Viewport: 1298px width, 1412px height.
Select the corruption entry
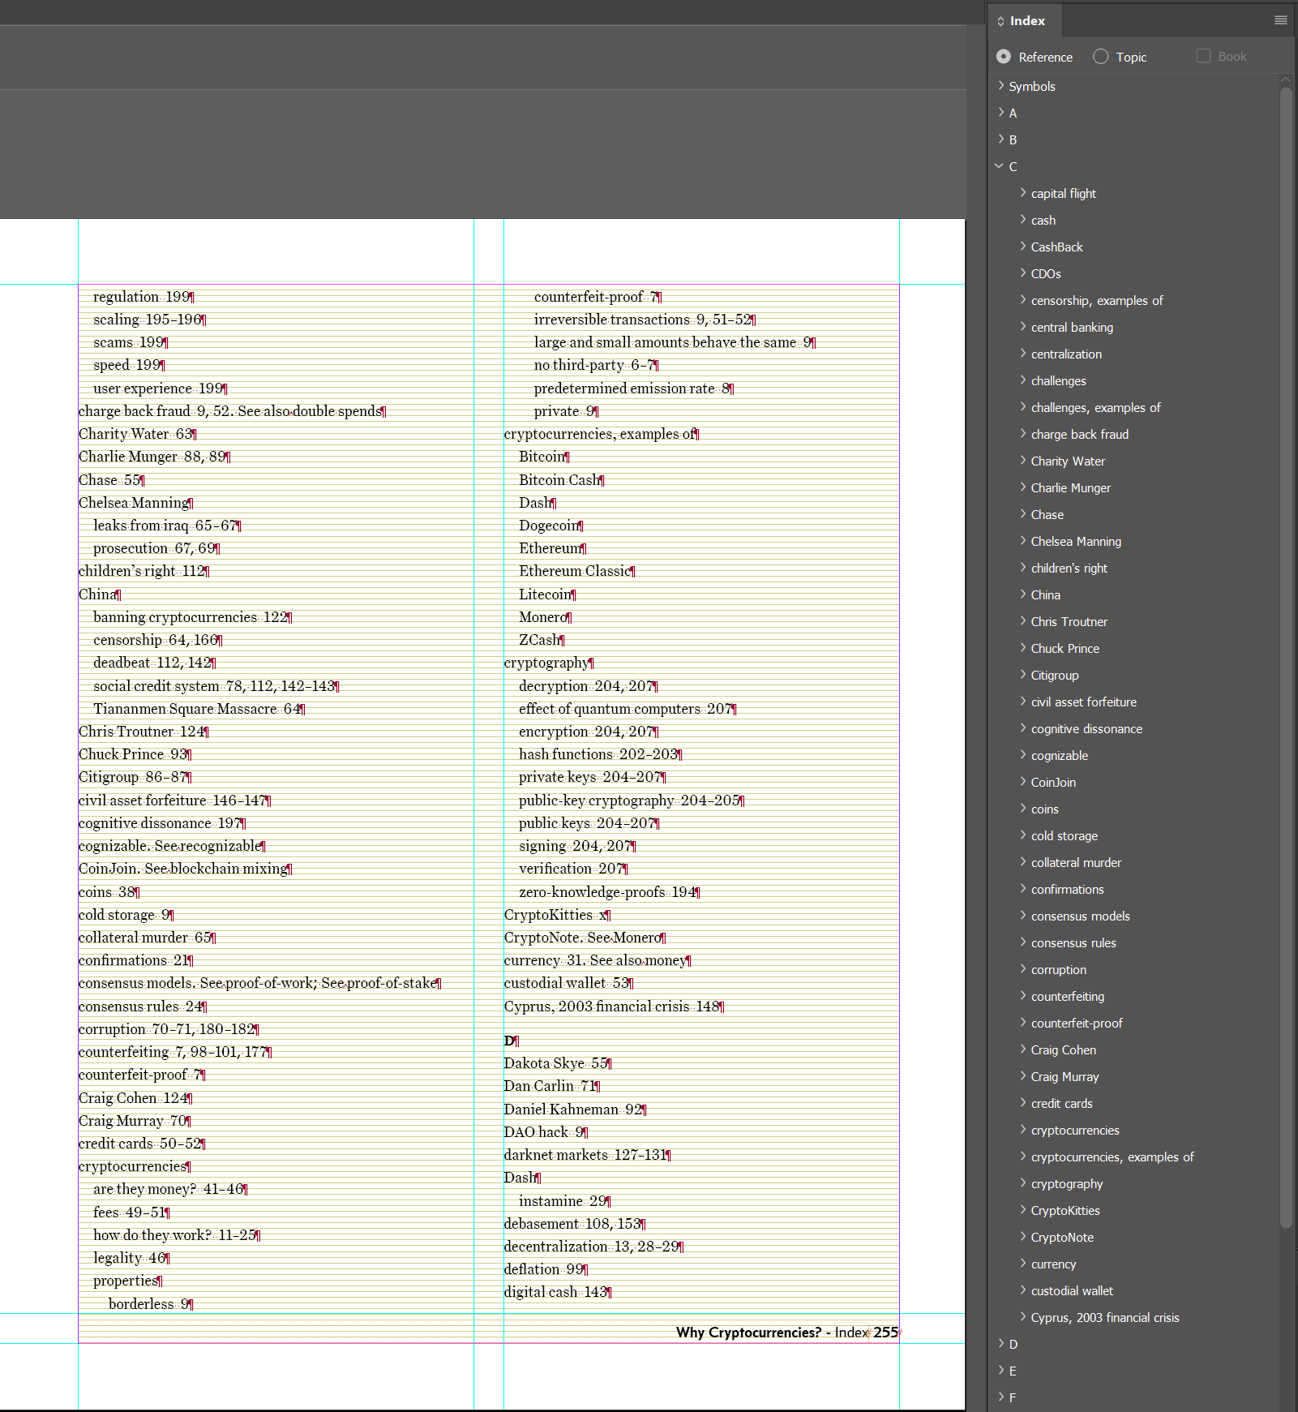[x=1058, y=970]
